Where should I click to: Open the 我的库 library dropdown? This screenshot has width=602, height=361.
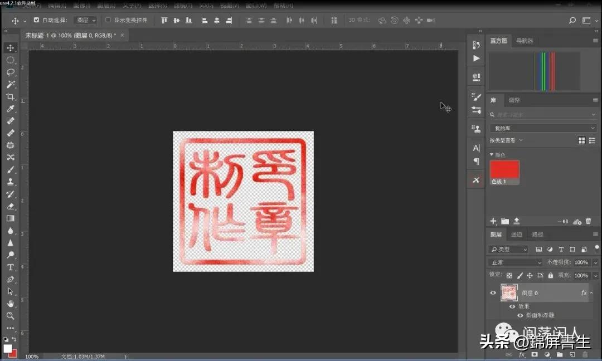543,128
